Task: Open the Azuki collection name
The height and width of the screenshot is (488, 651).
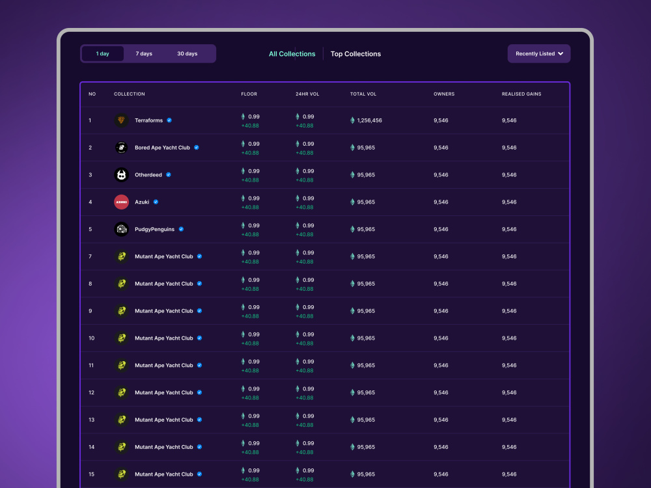Action: 142,202
